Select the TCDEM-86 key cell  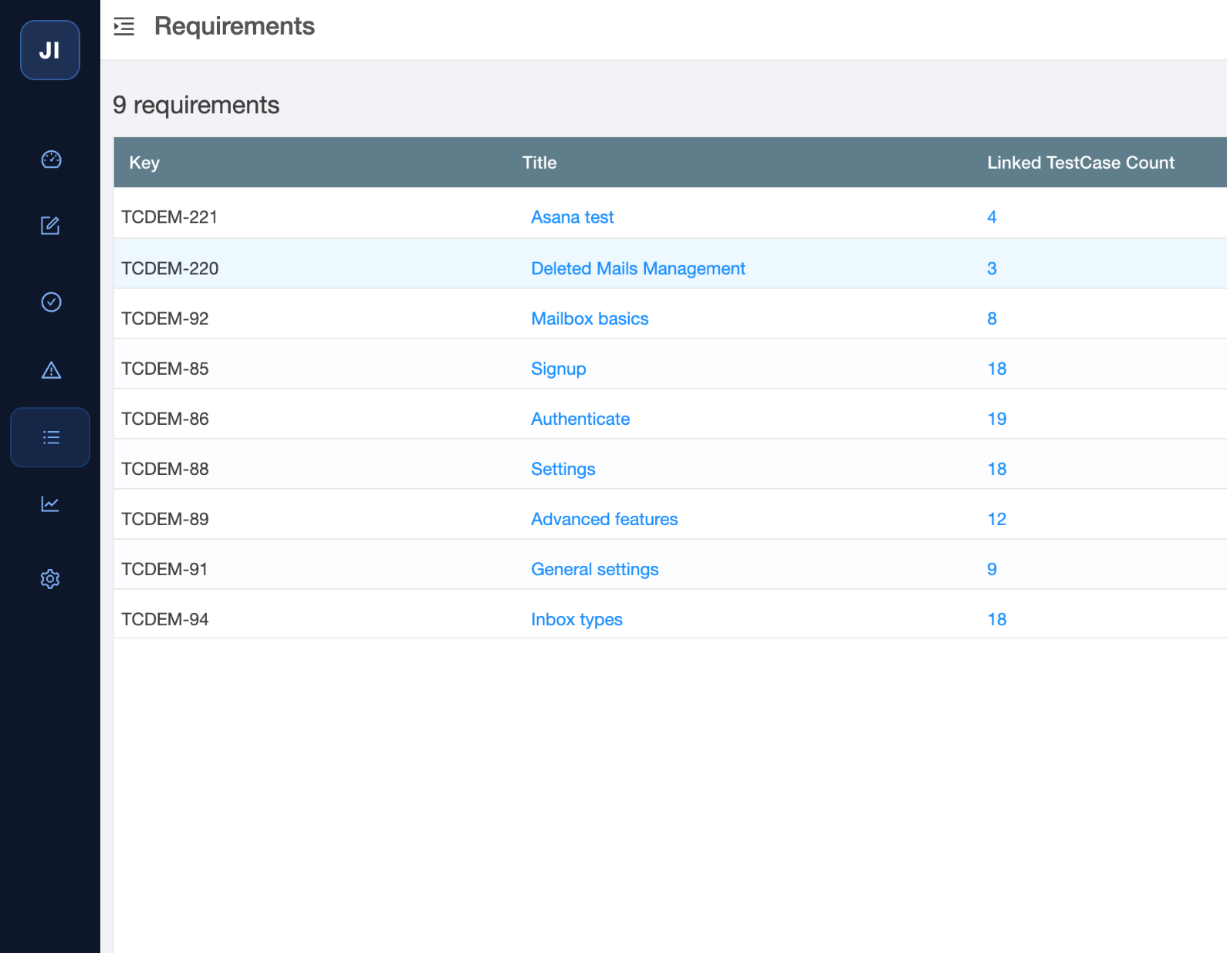coord(164,419)
